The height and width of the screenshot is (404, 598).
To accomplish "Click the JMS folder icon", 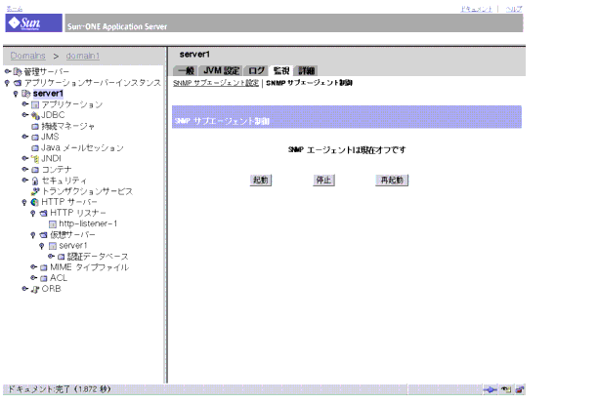I will 35,137.
